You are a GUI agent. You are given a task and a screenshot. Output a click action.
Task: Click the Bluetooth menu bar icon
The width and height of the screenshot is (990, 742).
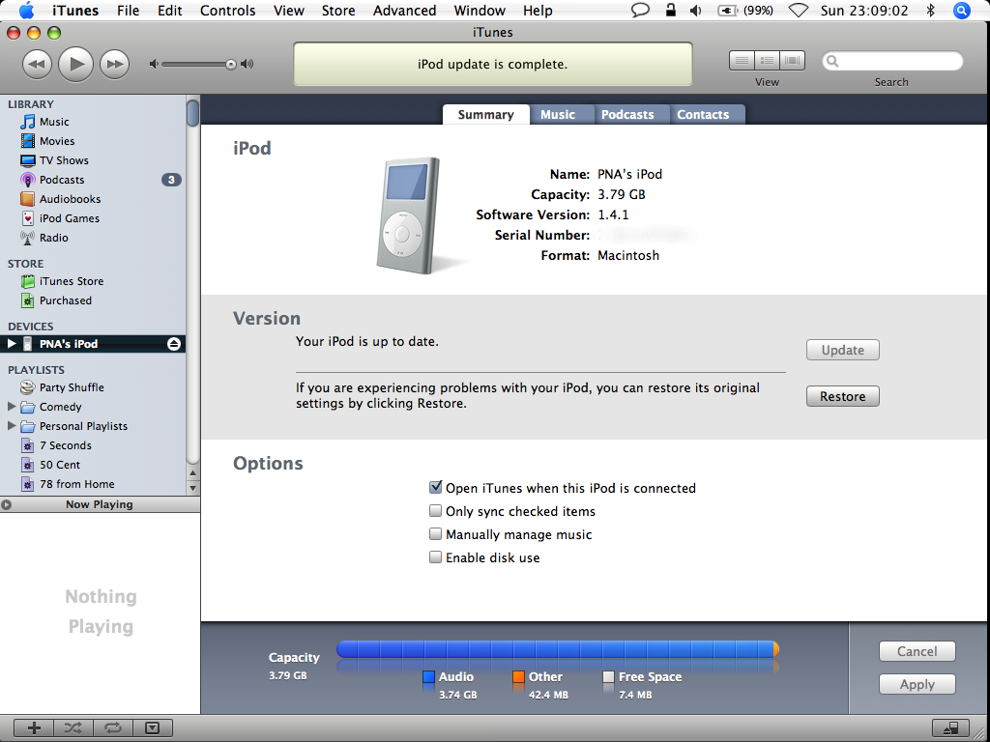pyautogui.click(x=931, y=10)
